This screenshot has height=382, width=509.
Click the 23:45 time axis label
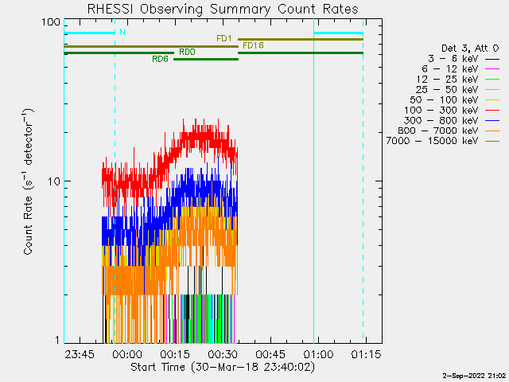[x=80, y=354]
